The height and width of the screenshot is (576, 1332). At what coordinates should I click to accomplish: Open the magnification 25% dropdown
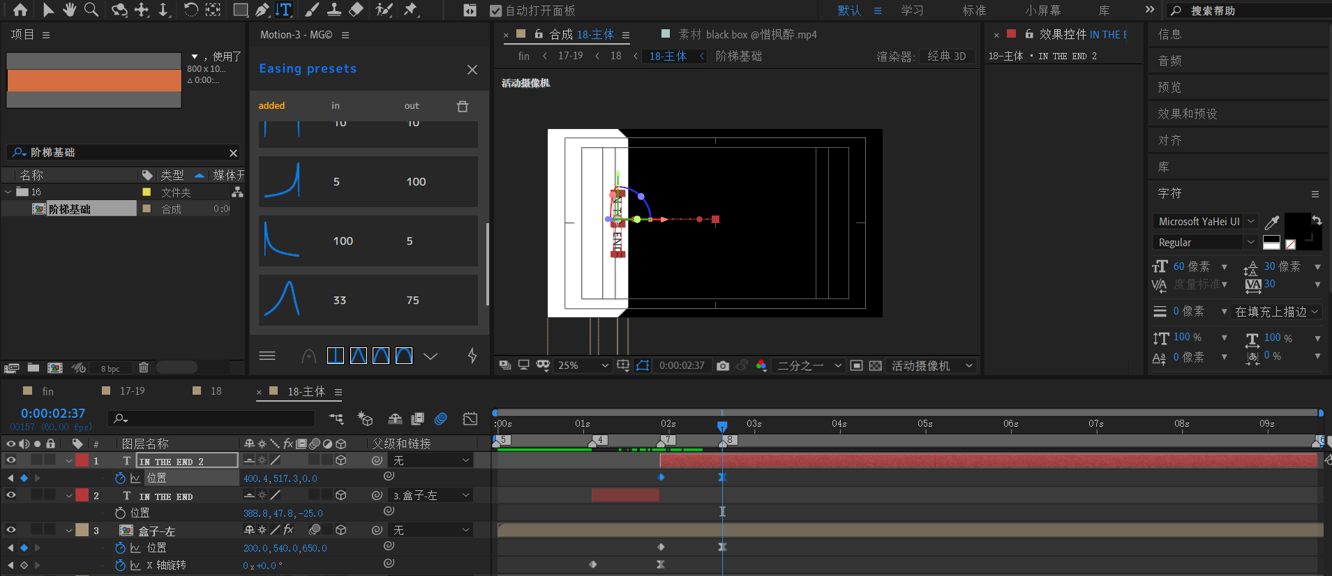coord(583,365)
